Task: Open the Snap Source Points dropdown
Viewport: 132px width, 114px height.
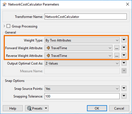Action: pyautogui.click(x=82, y=88)
